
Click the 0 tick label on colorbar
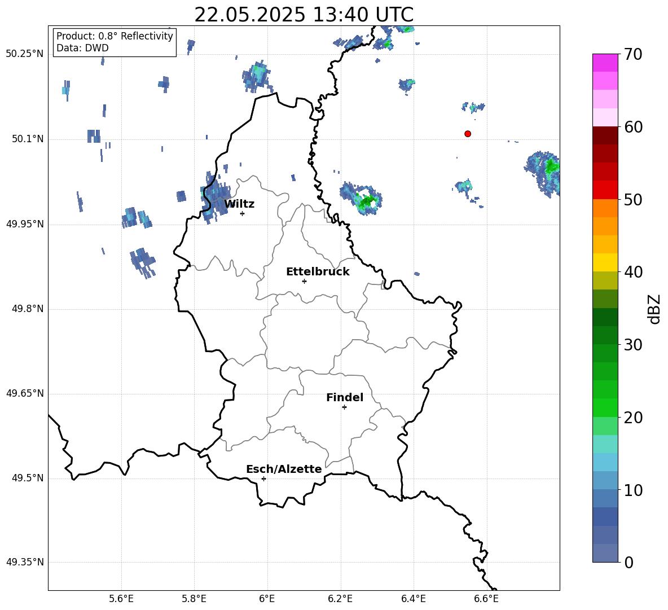(629, 562)
